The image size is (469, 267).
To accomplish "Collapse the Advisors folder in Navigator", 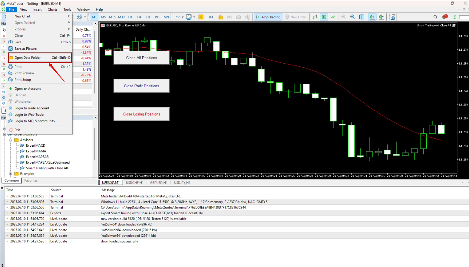I will [x=11, y=140].
